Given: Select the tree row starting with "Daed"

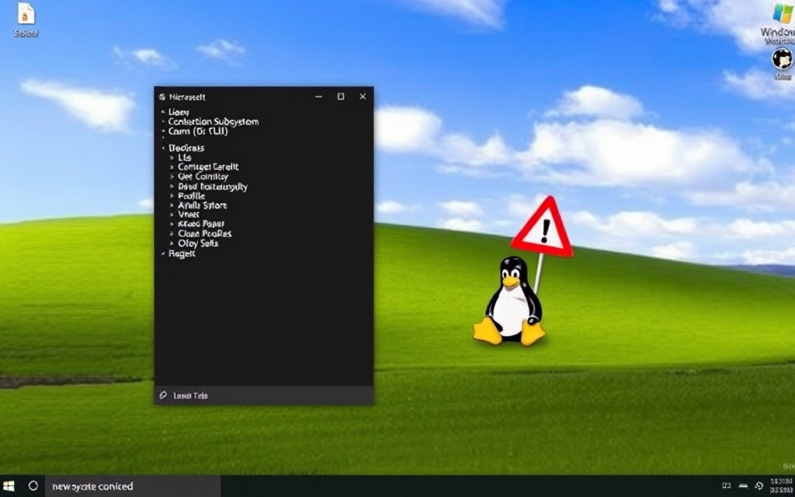Looking at the screenshot, I should point(213,186).
